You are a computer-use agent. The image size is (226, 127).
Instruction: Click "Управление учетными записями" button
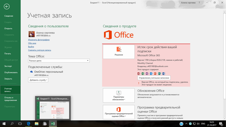click(154, 78)
